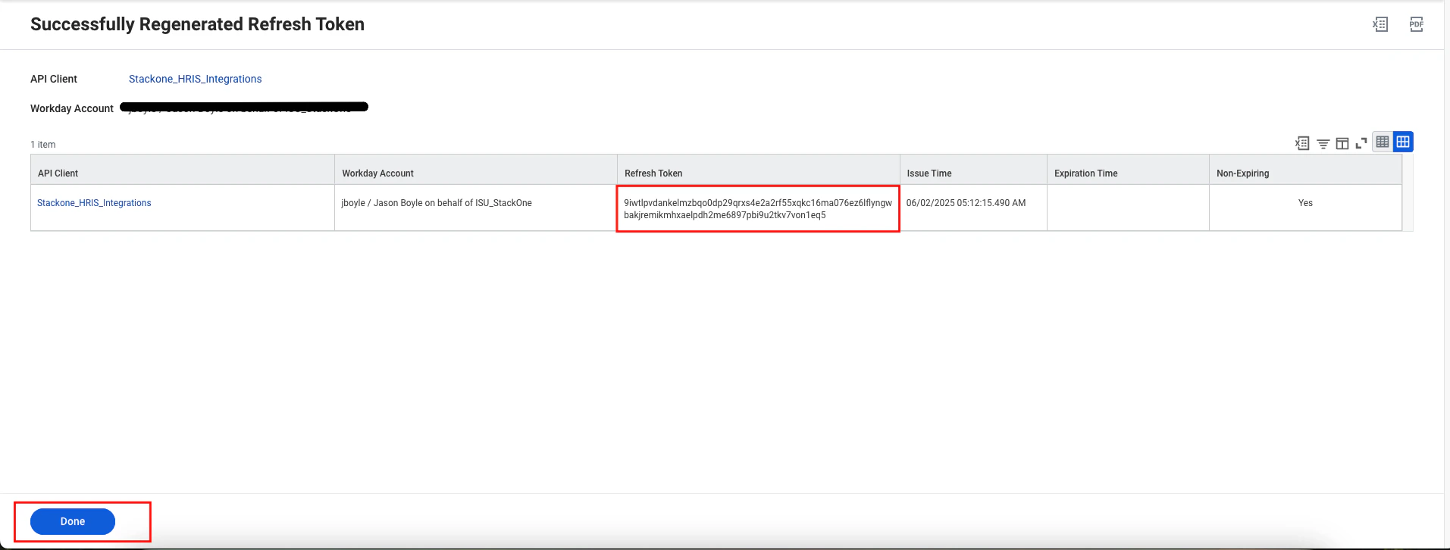Switch to compact grid density view
This screenshot has height=550, width=1450.
click(1383, 142)
